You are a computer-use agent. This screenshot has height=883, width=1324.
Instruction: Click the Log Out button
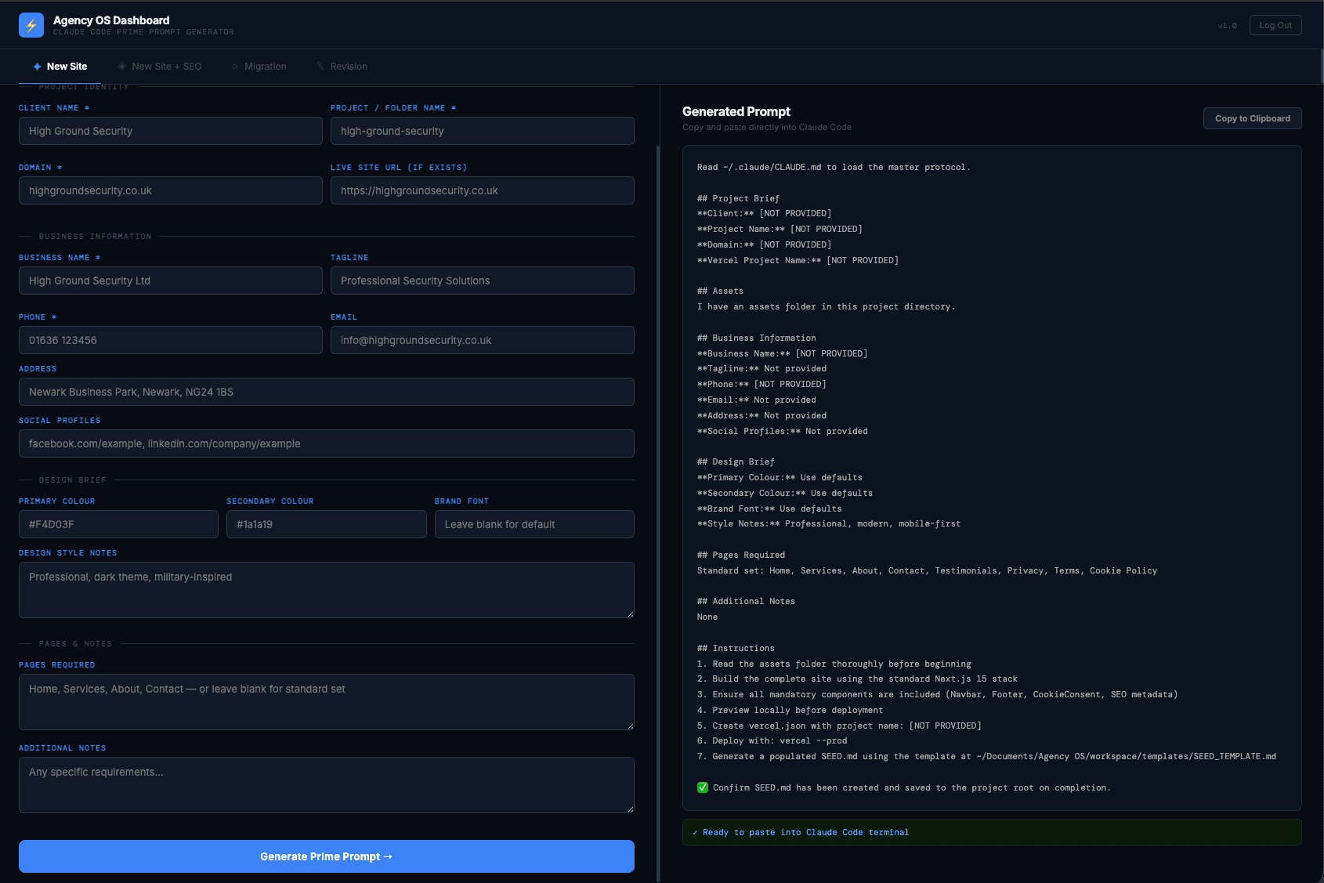click(x=1275, y=24)
